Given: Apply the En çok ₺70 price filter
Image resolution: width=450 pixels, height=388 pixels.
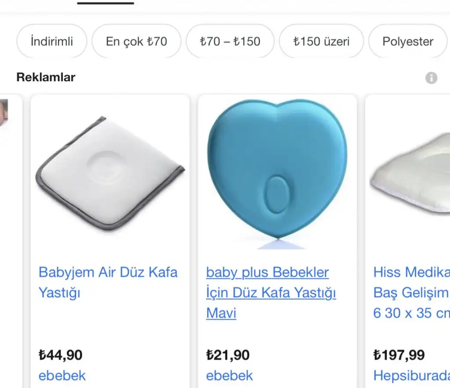Looking at the screenshot, I should pyautogui.click(x=136, y=42).
